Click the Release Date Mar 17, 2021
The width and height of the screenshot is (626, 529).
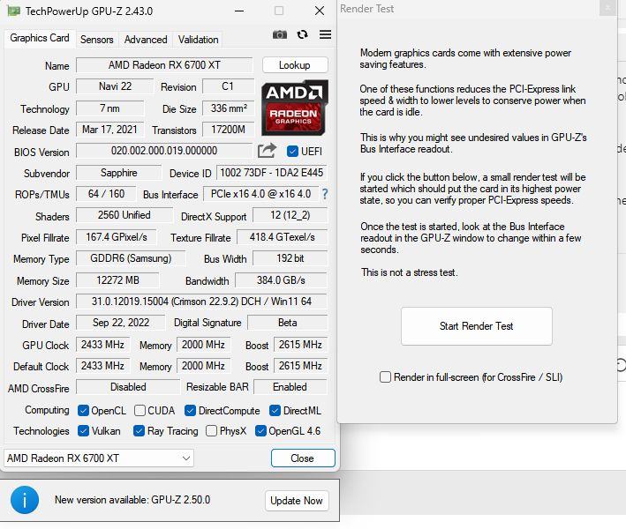[x=109, y=130]
